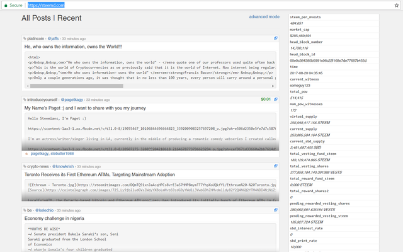403x252 pixels.
Task: Open external link icon for platincoin post
Action: pos(275,38)
